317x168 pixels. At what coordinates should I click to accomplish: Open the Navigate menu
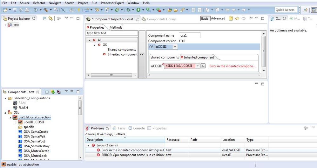55,3
